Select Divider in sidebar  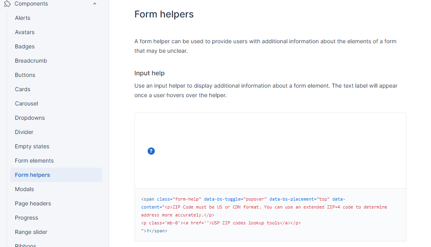pos(24,132)
